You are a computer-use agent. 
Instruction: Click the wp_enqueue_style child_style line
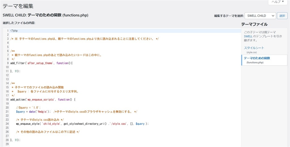[82, 124]
